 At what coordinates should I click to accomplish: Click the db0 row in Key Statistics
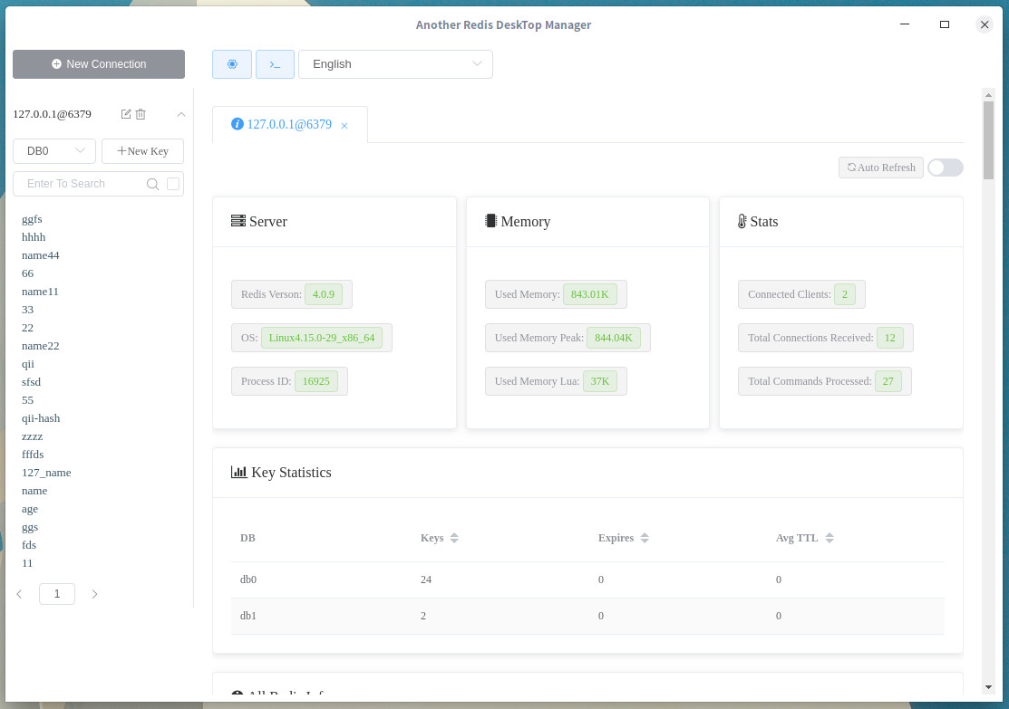tap(587, 580)
